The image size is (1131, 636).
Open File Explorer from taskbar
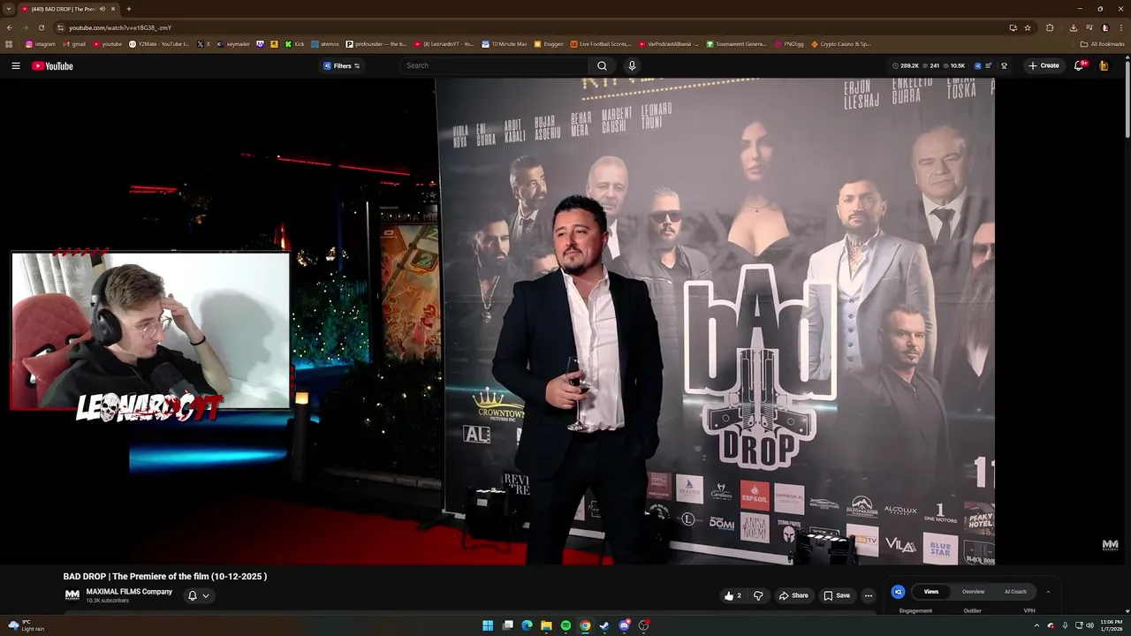click(546, 625)
